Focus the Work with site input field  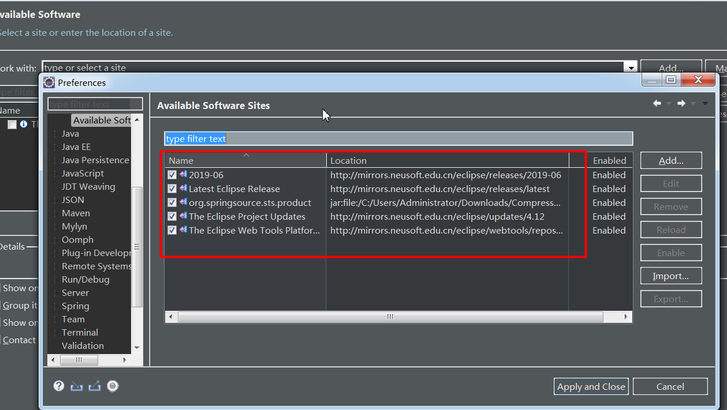(x=334, y=67)
